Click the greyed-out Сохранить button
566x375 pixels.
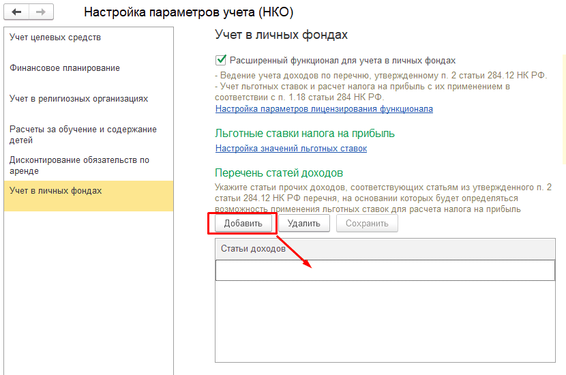(367, 224)
